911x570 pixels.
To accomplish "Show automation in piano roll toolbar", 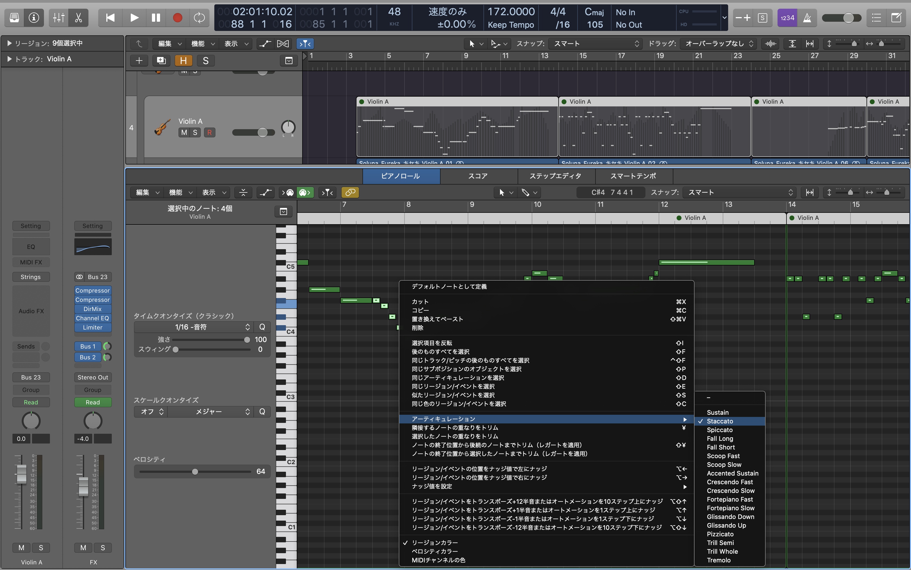I will [x=265, y=193].
